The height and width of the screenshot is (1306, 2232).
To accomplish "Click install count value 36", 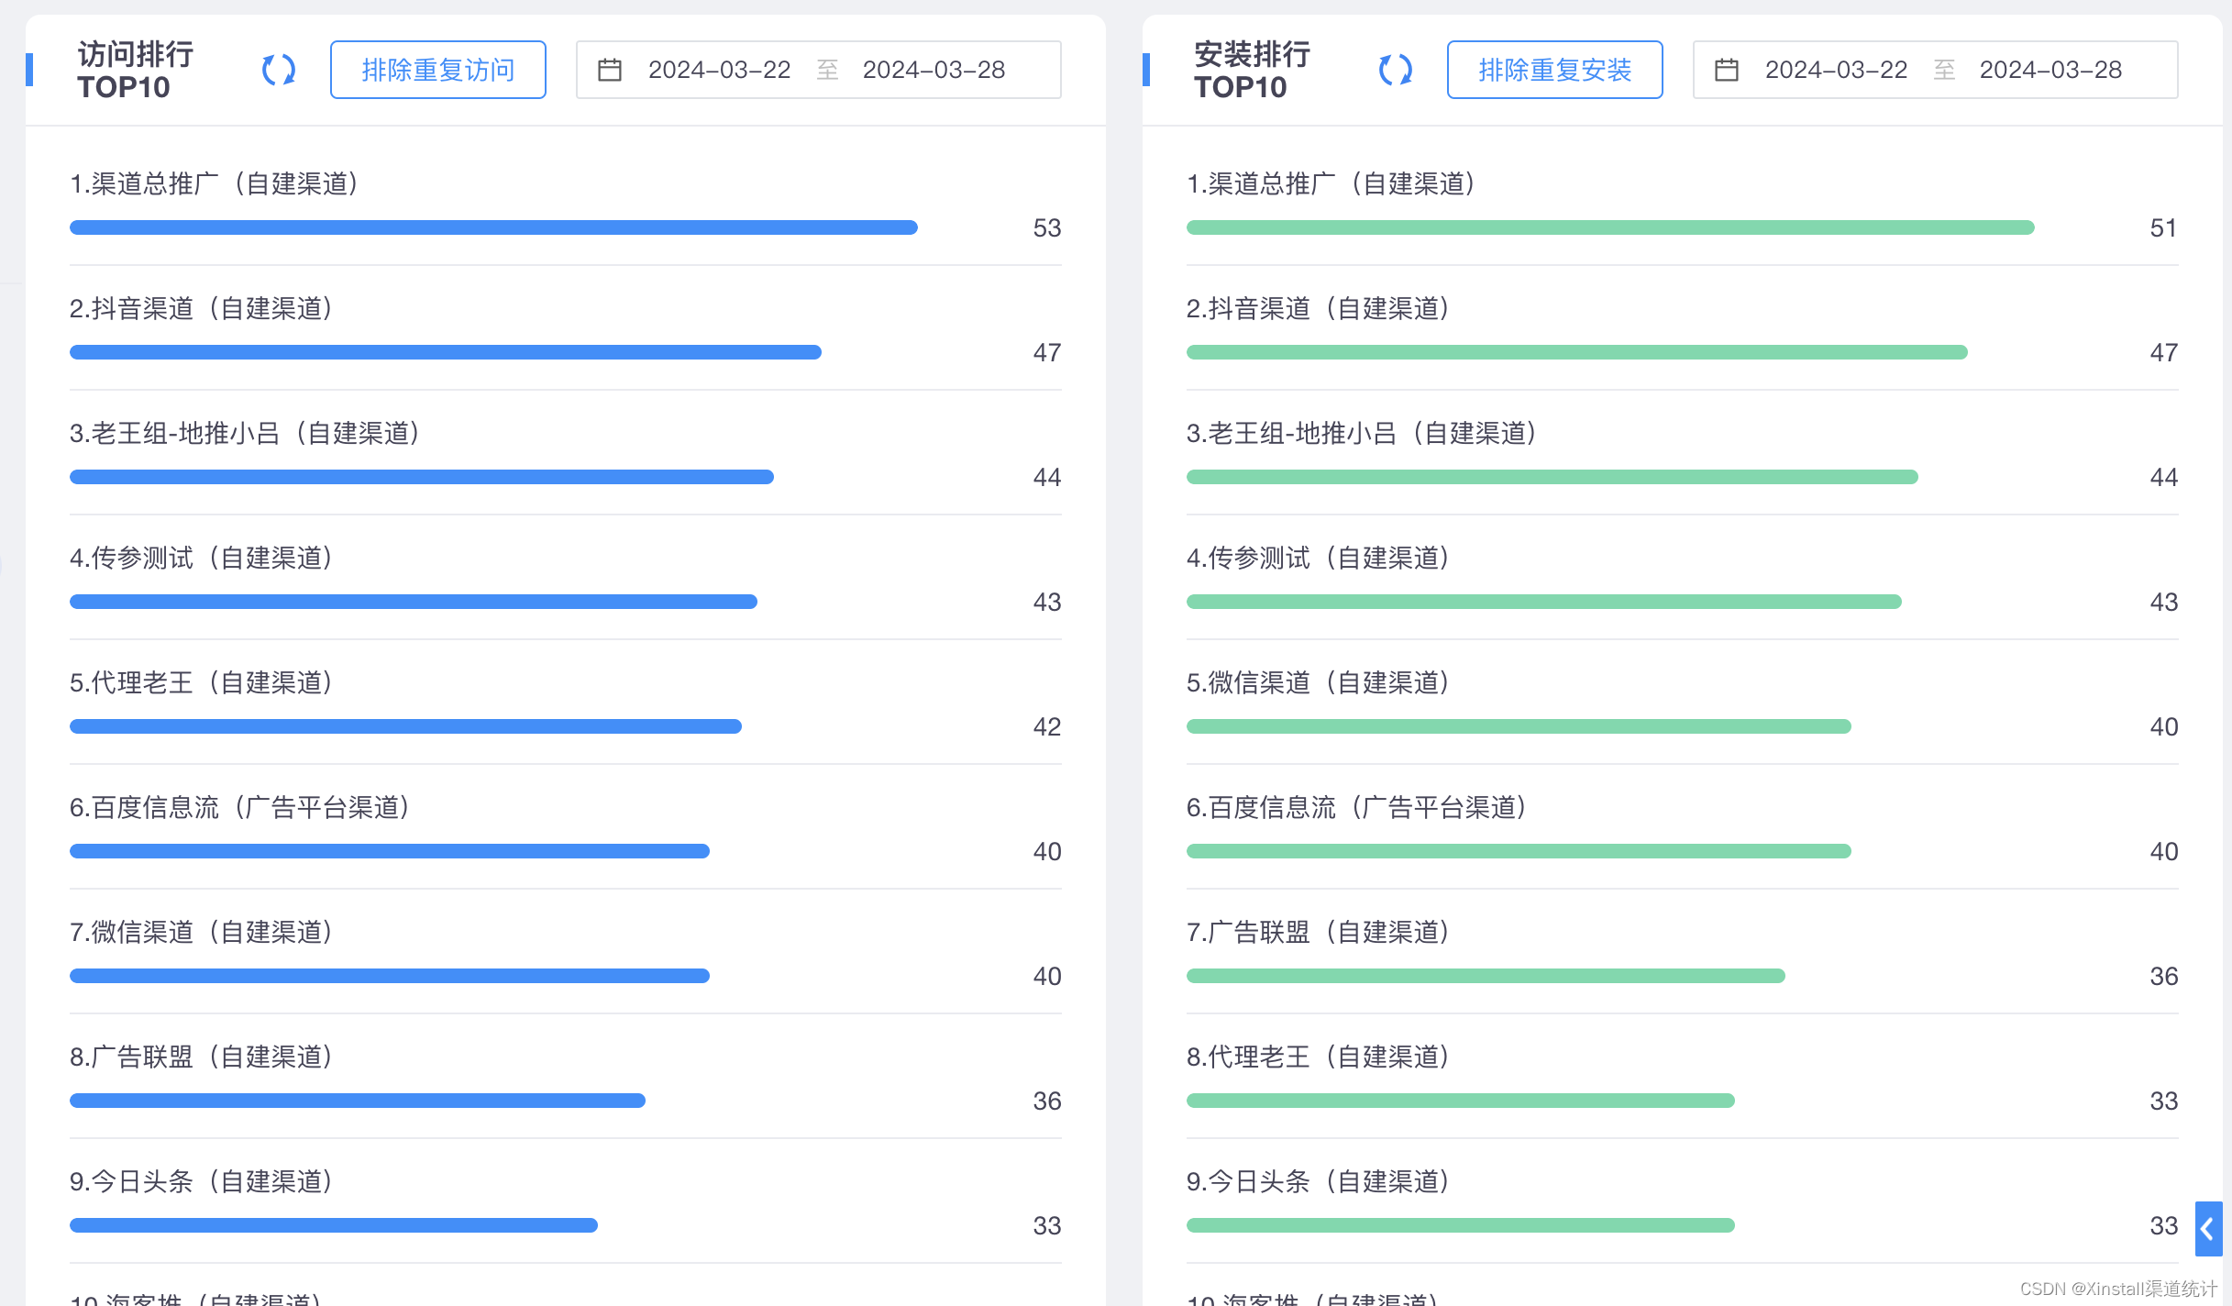I will (x=2164, y=976).
